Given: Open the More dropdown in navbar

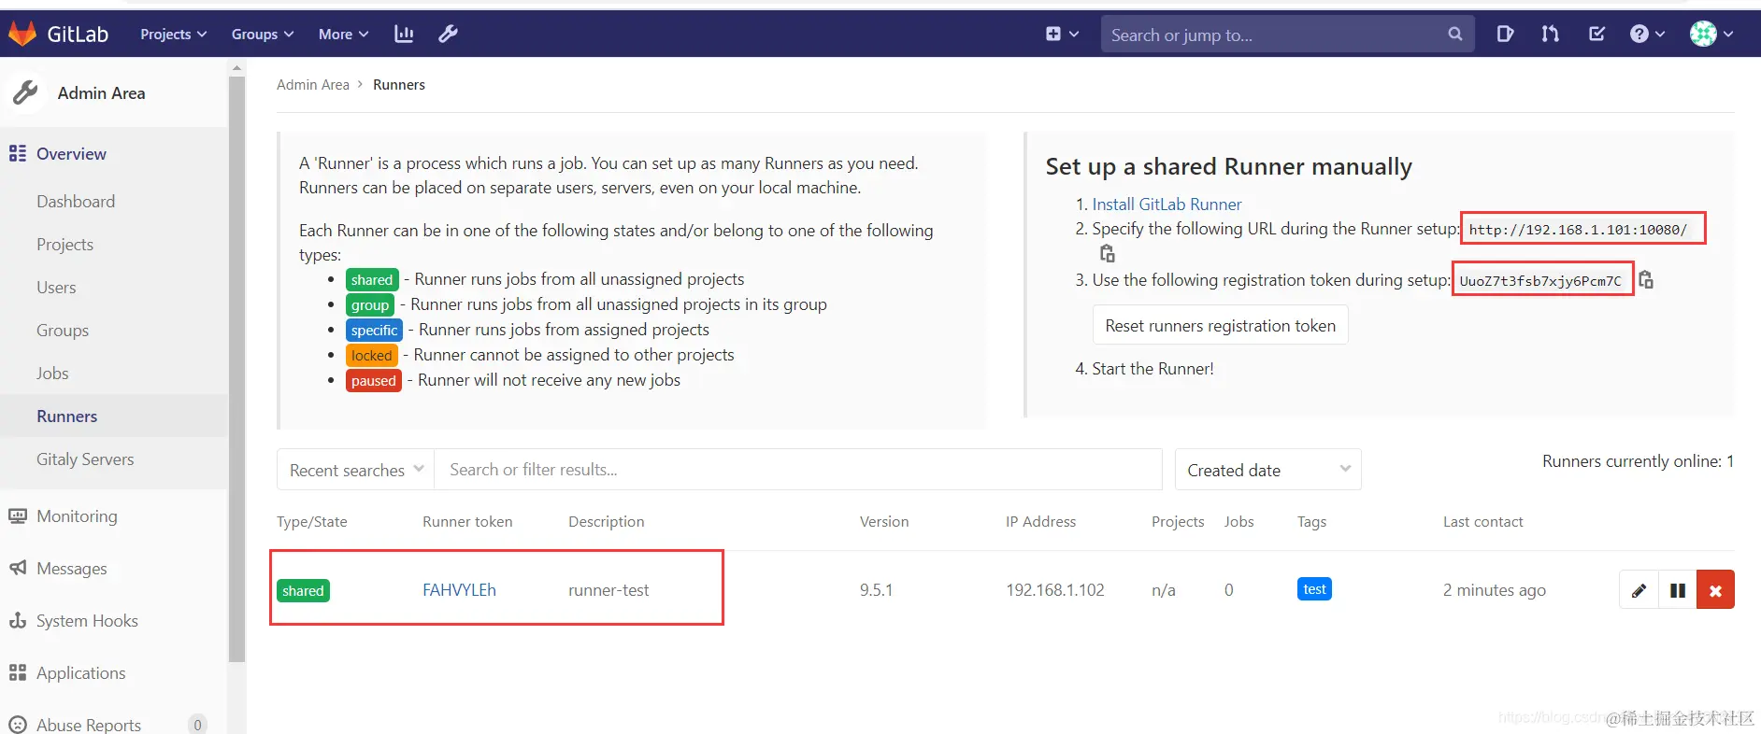Looking at the screenshot, I should tap(343, 34).
